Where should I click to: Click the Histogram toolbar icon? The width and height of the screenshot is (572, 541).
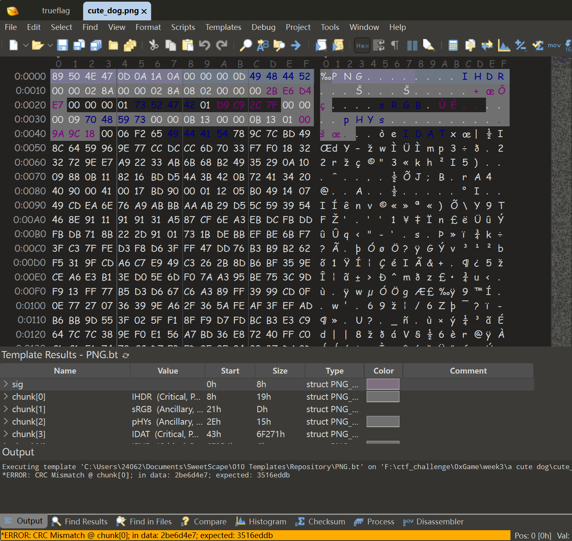[x=504, y=45]
